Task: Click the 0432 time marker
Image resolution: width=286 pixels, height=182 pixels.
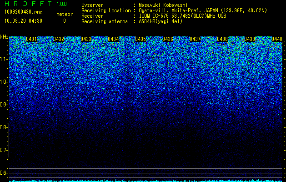Action: tap(59, 39)
